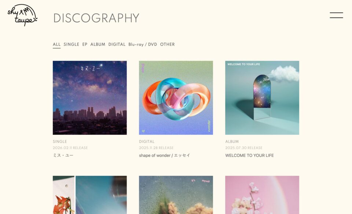Switch to the EP filter
This screenshot has height=214, width=352.
tap(85, 44)
